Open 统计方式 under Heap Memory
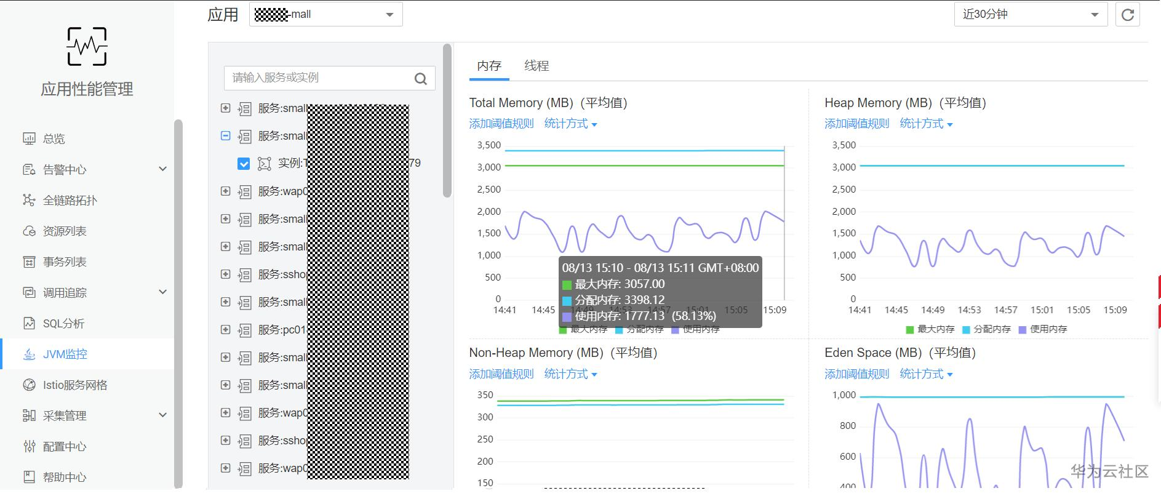This screenshot has height=496, width=1161. [x=925, y=124]
